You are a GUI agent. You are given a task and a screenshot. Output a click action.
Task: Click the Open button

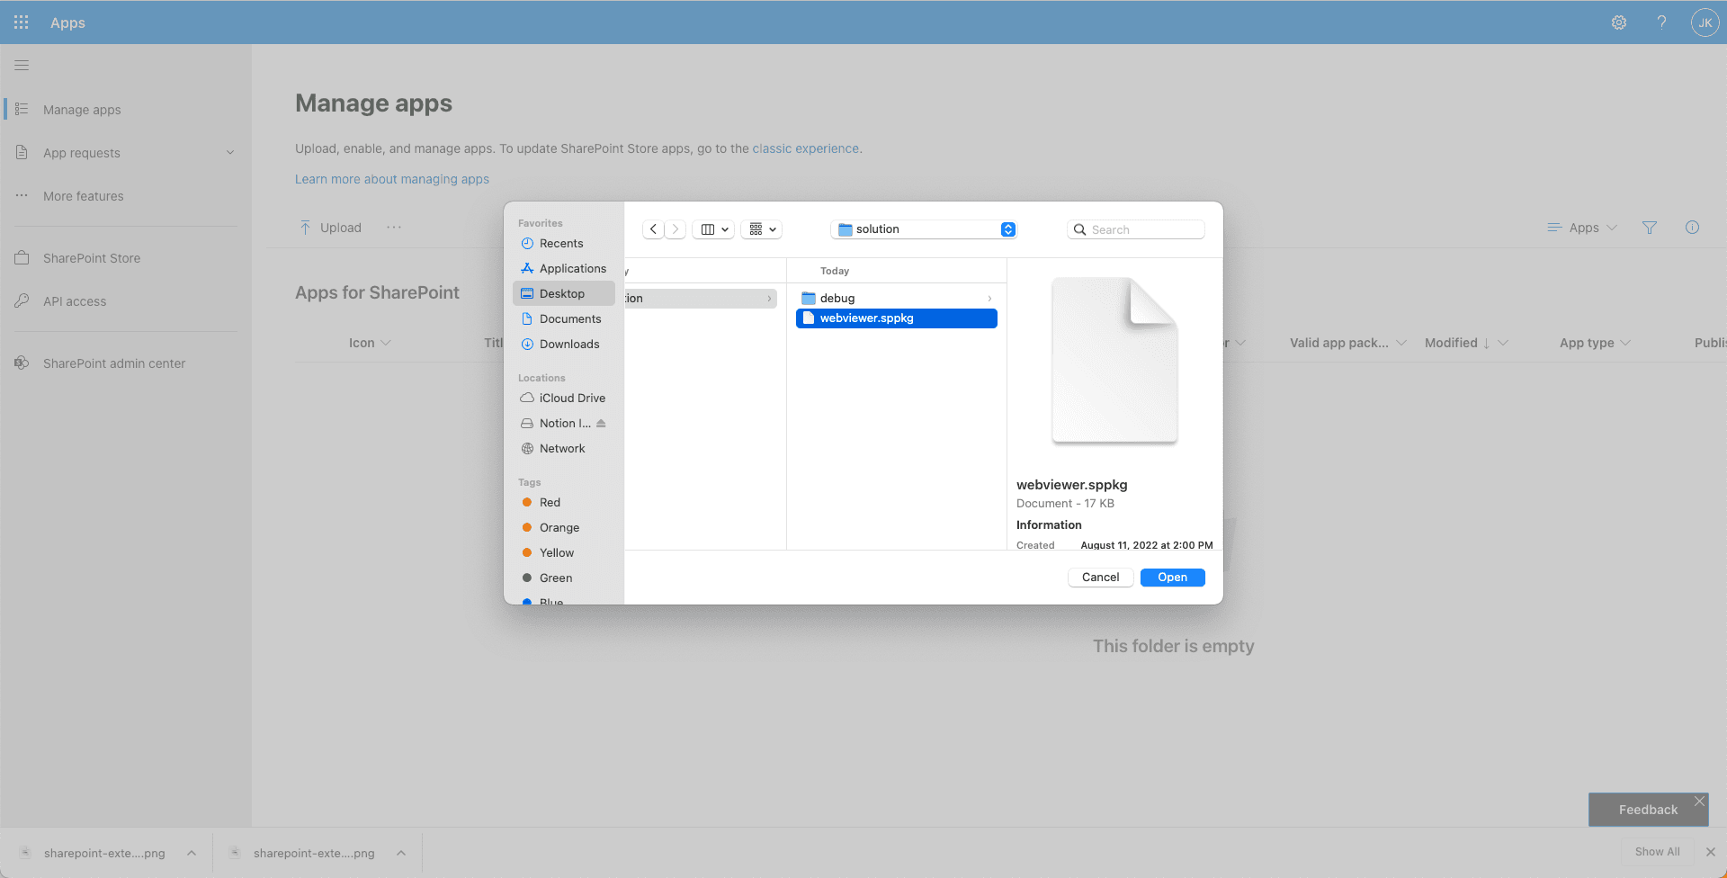click(1172, 578)
